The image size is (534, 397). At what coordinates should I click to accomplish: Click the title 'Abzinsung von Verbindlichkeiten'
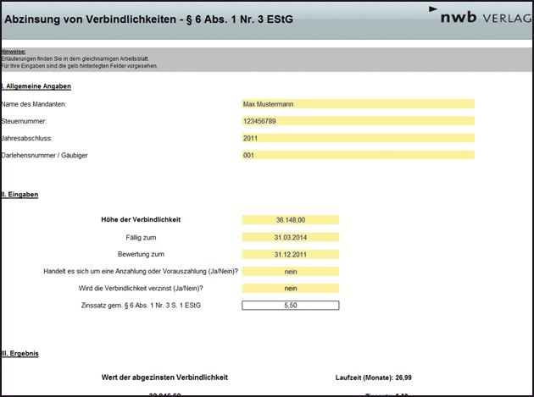149,19
